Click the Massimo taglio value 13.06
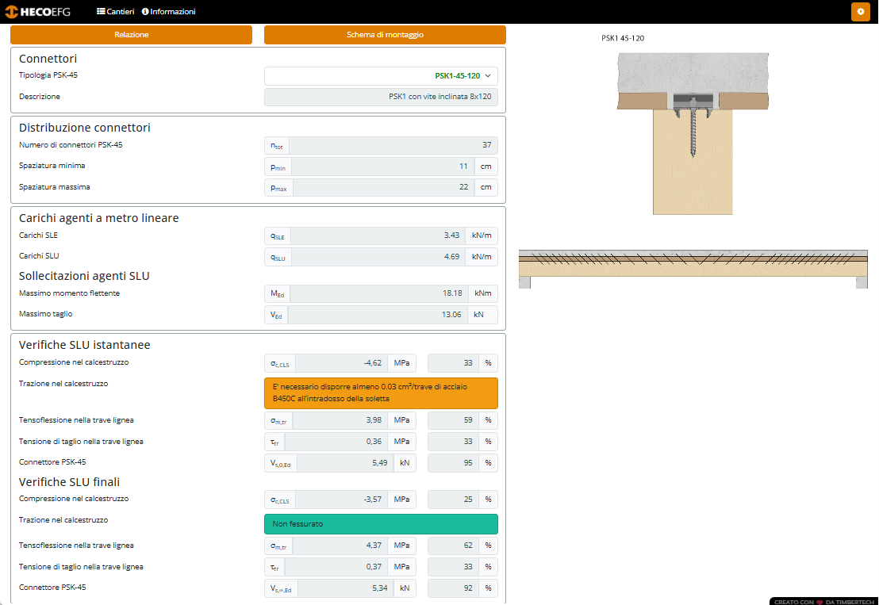This screenshot has width=879, height=605. [x=378, y=315]
